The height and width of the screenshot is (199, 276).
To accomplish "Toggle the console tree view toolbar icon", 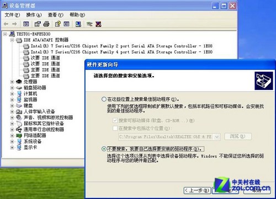I will 26,24.
